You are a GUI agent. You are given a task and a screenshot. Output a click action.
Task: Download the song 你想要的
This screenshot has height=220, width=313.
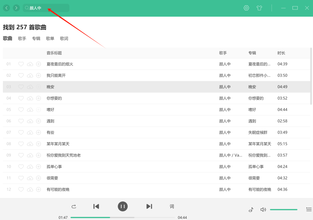coord(30,98)
